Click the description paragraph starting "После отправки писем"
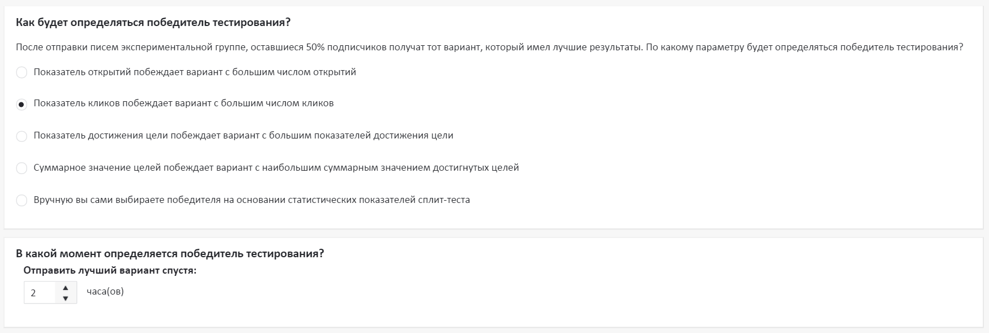The image size is (989, 333). tap(339, 47)
